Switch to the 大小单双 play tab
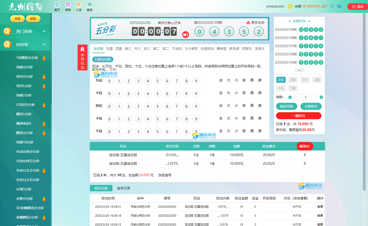The width and height of the screenshot is (368, 226). [191, 49]
